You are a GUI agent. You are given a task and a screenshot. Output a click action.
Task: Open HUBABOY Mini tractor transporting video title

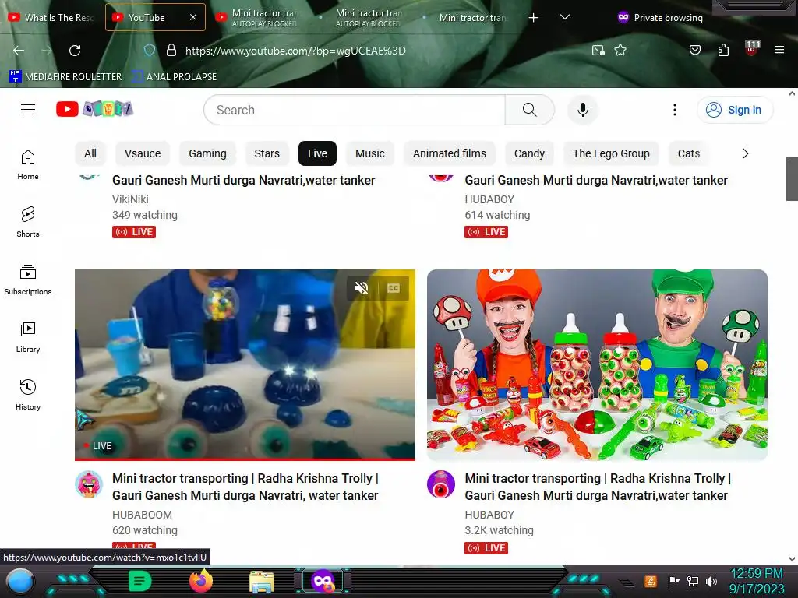[x=598, y=487]
